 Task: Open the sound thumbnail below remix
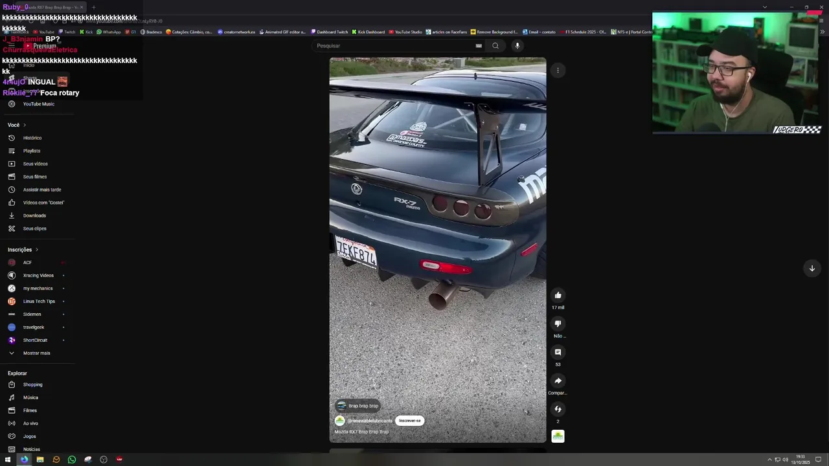(x=558, y=436)
